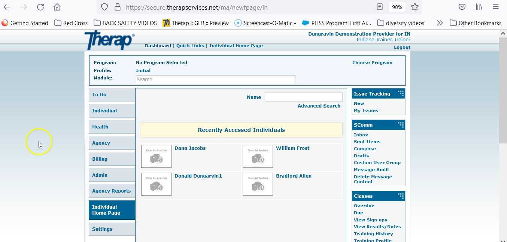
Task: Toggle reader view in the address bar
Action: coord(379,7)
